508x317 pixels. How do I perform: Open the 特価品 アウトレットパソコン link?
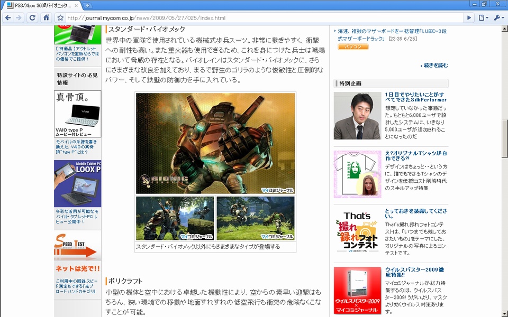[x=77, y=54]
